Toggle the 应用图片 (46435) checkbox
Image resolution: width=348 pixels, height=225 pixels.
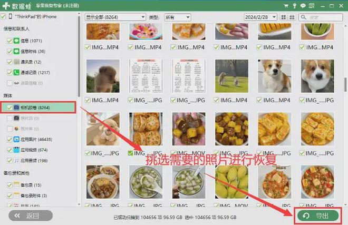pyautogui.click(x=9, y=139)
